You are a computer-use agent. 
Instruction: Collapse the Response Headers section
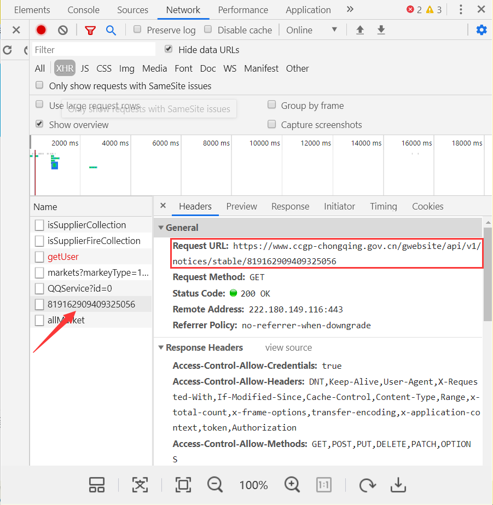tap(160, 347)
